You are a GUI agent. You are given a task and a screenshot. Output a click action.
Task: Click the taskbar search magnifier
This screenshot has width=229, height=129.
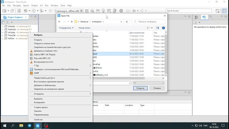[x=13, y=126]
